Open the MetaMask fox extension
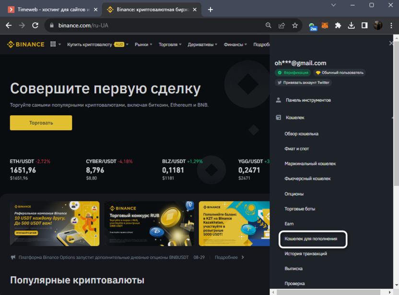 pos(325,25)
